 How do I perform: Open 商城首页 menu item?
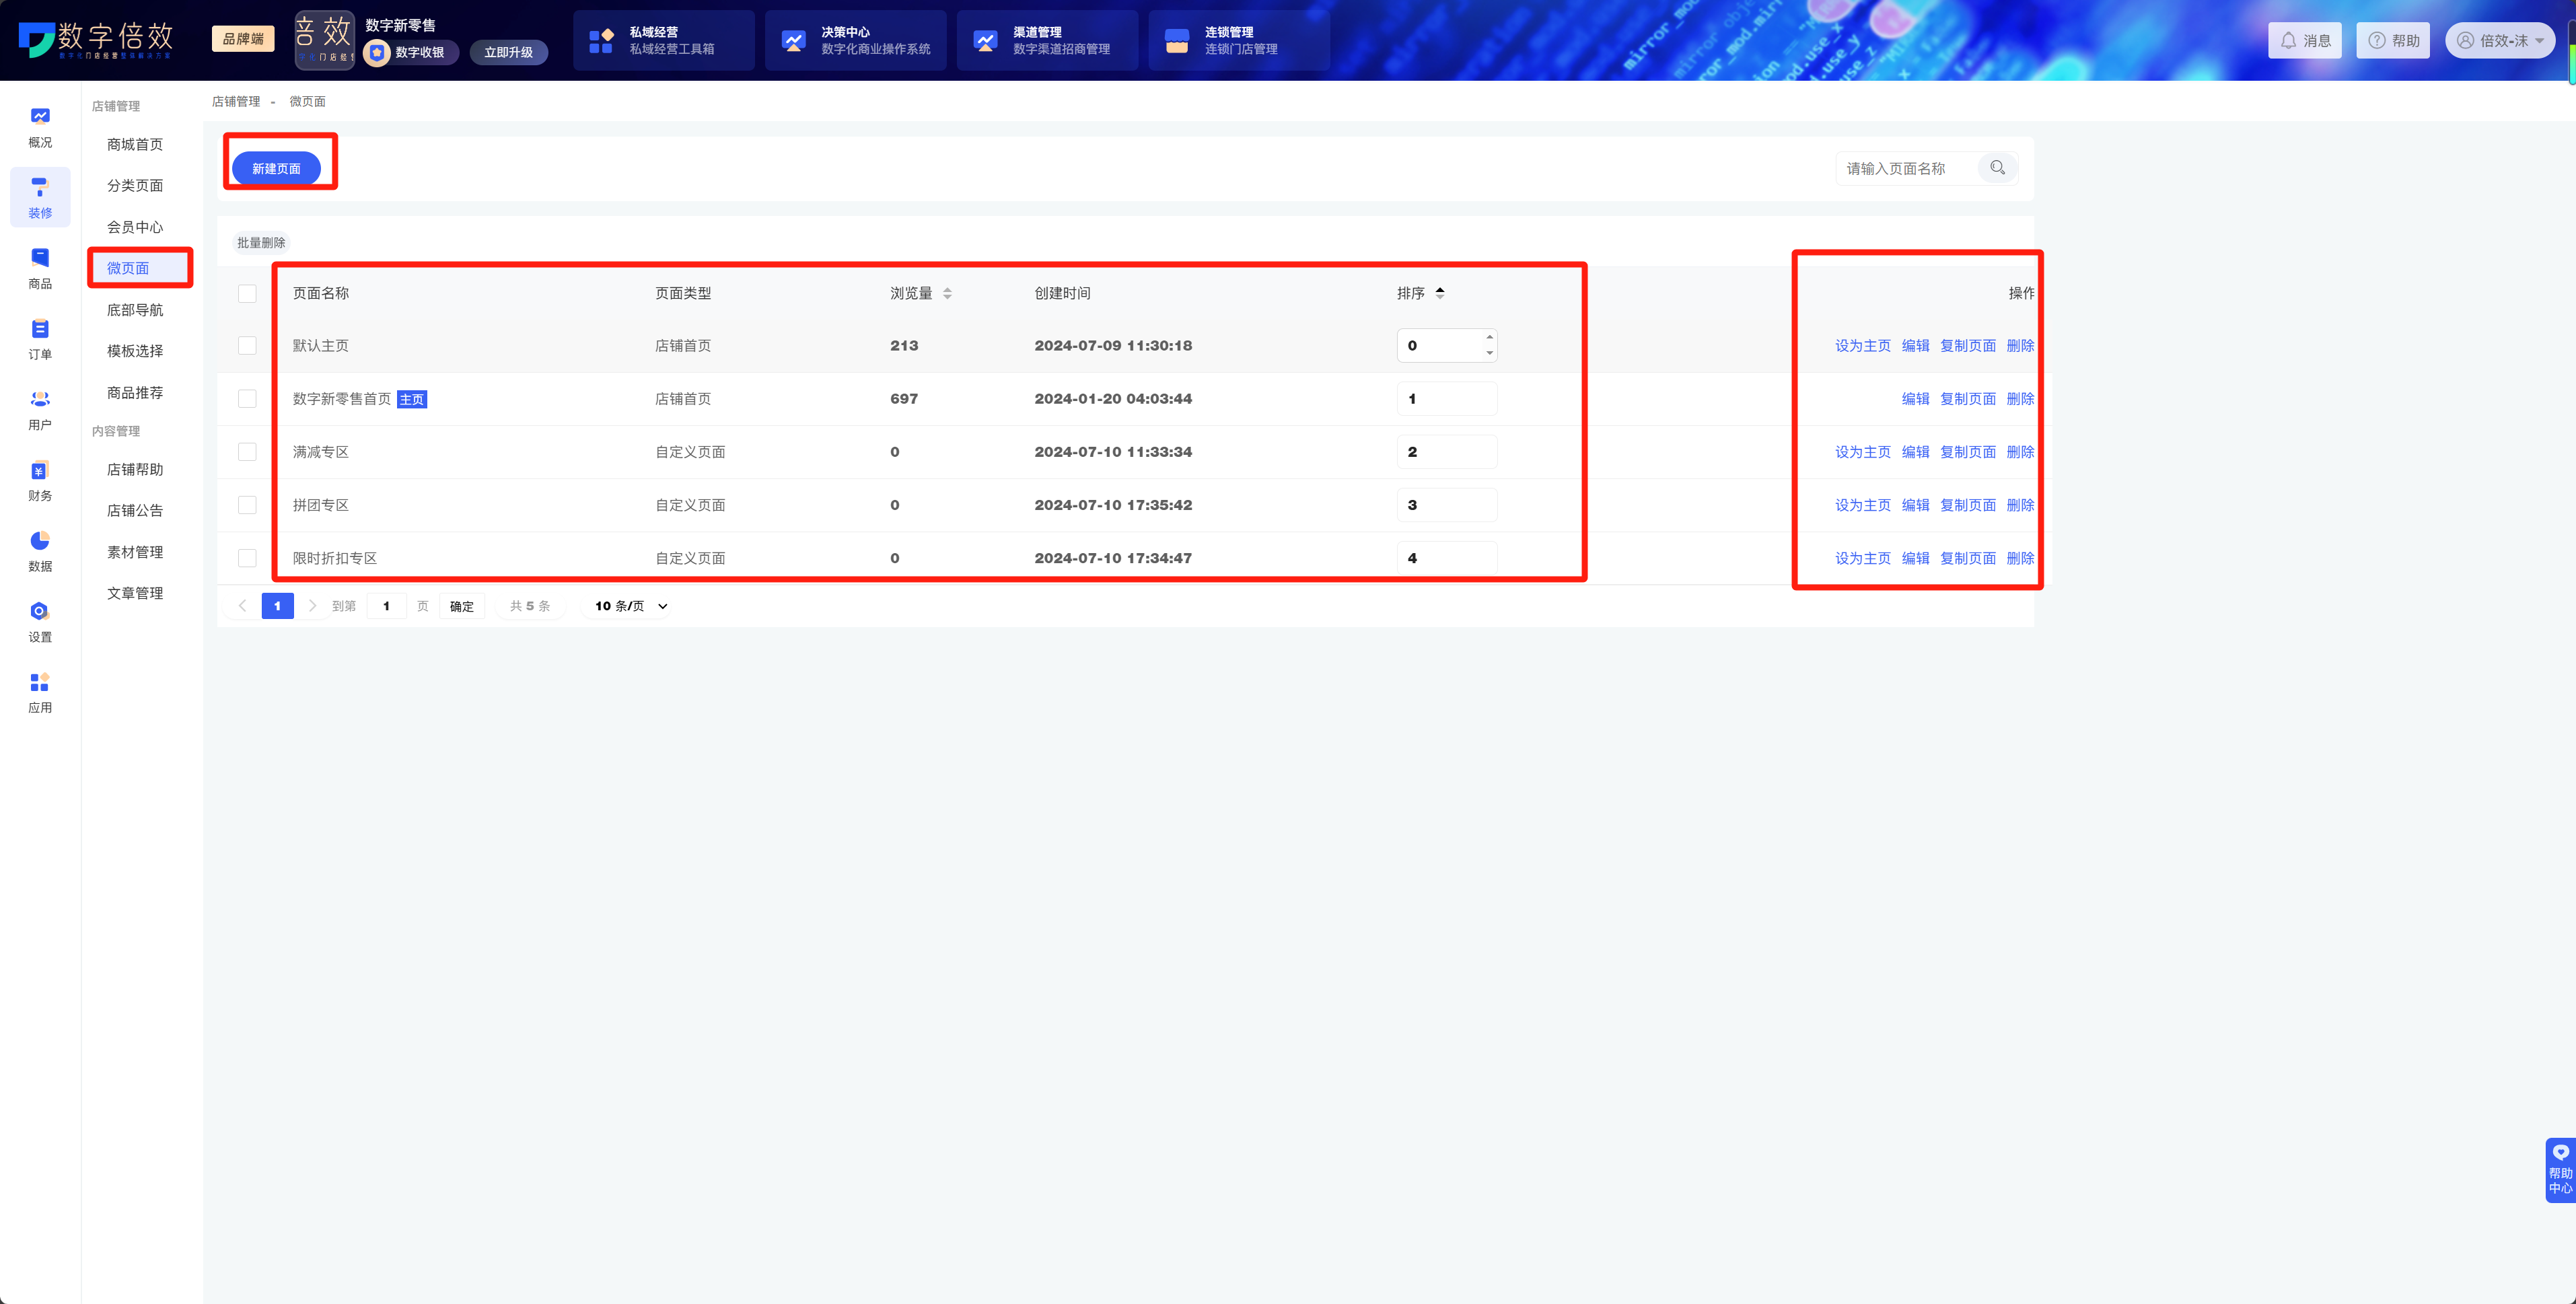135,144
